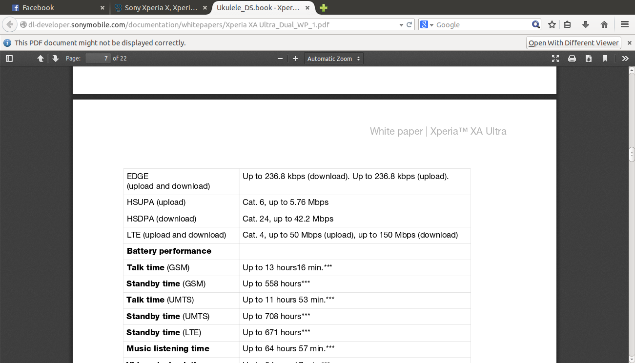
Task: Go to the next PDF page
Action: 56,59
